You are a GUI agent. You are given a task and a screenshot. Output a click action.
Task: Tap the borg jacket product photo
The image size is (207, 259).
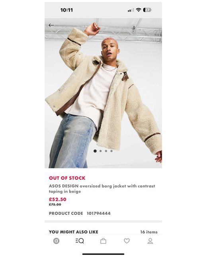pyautogui.click(x=103, y=93)
